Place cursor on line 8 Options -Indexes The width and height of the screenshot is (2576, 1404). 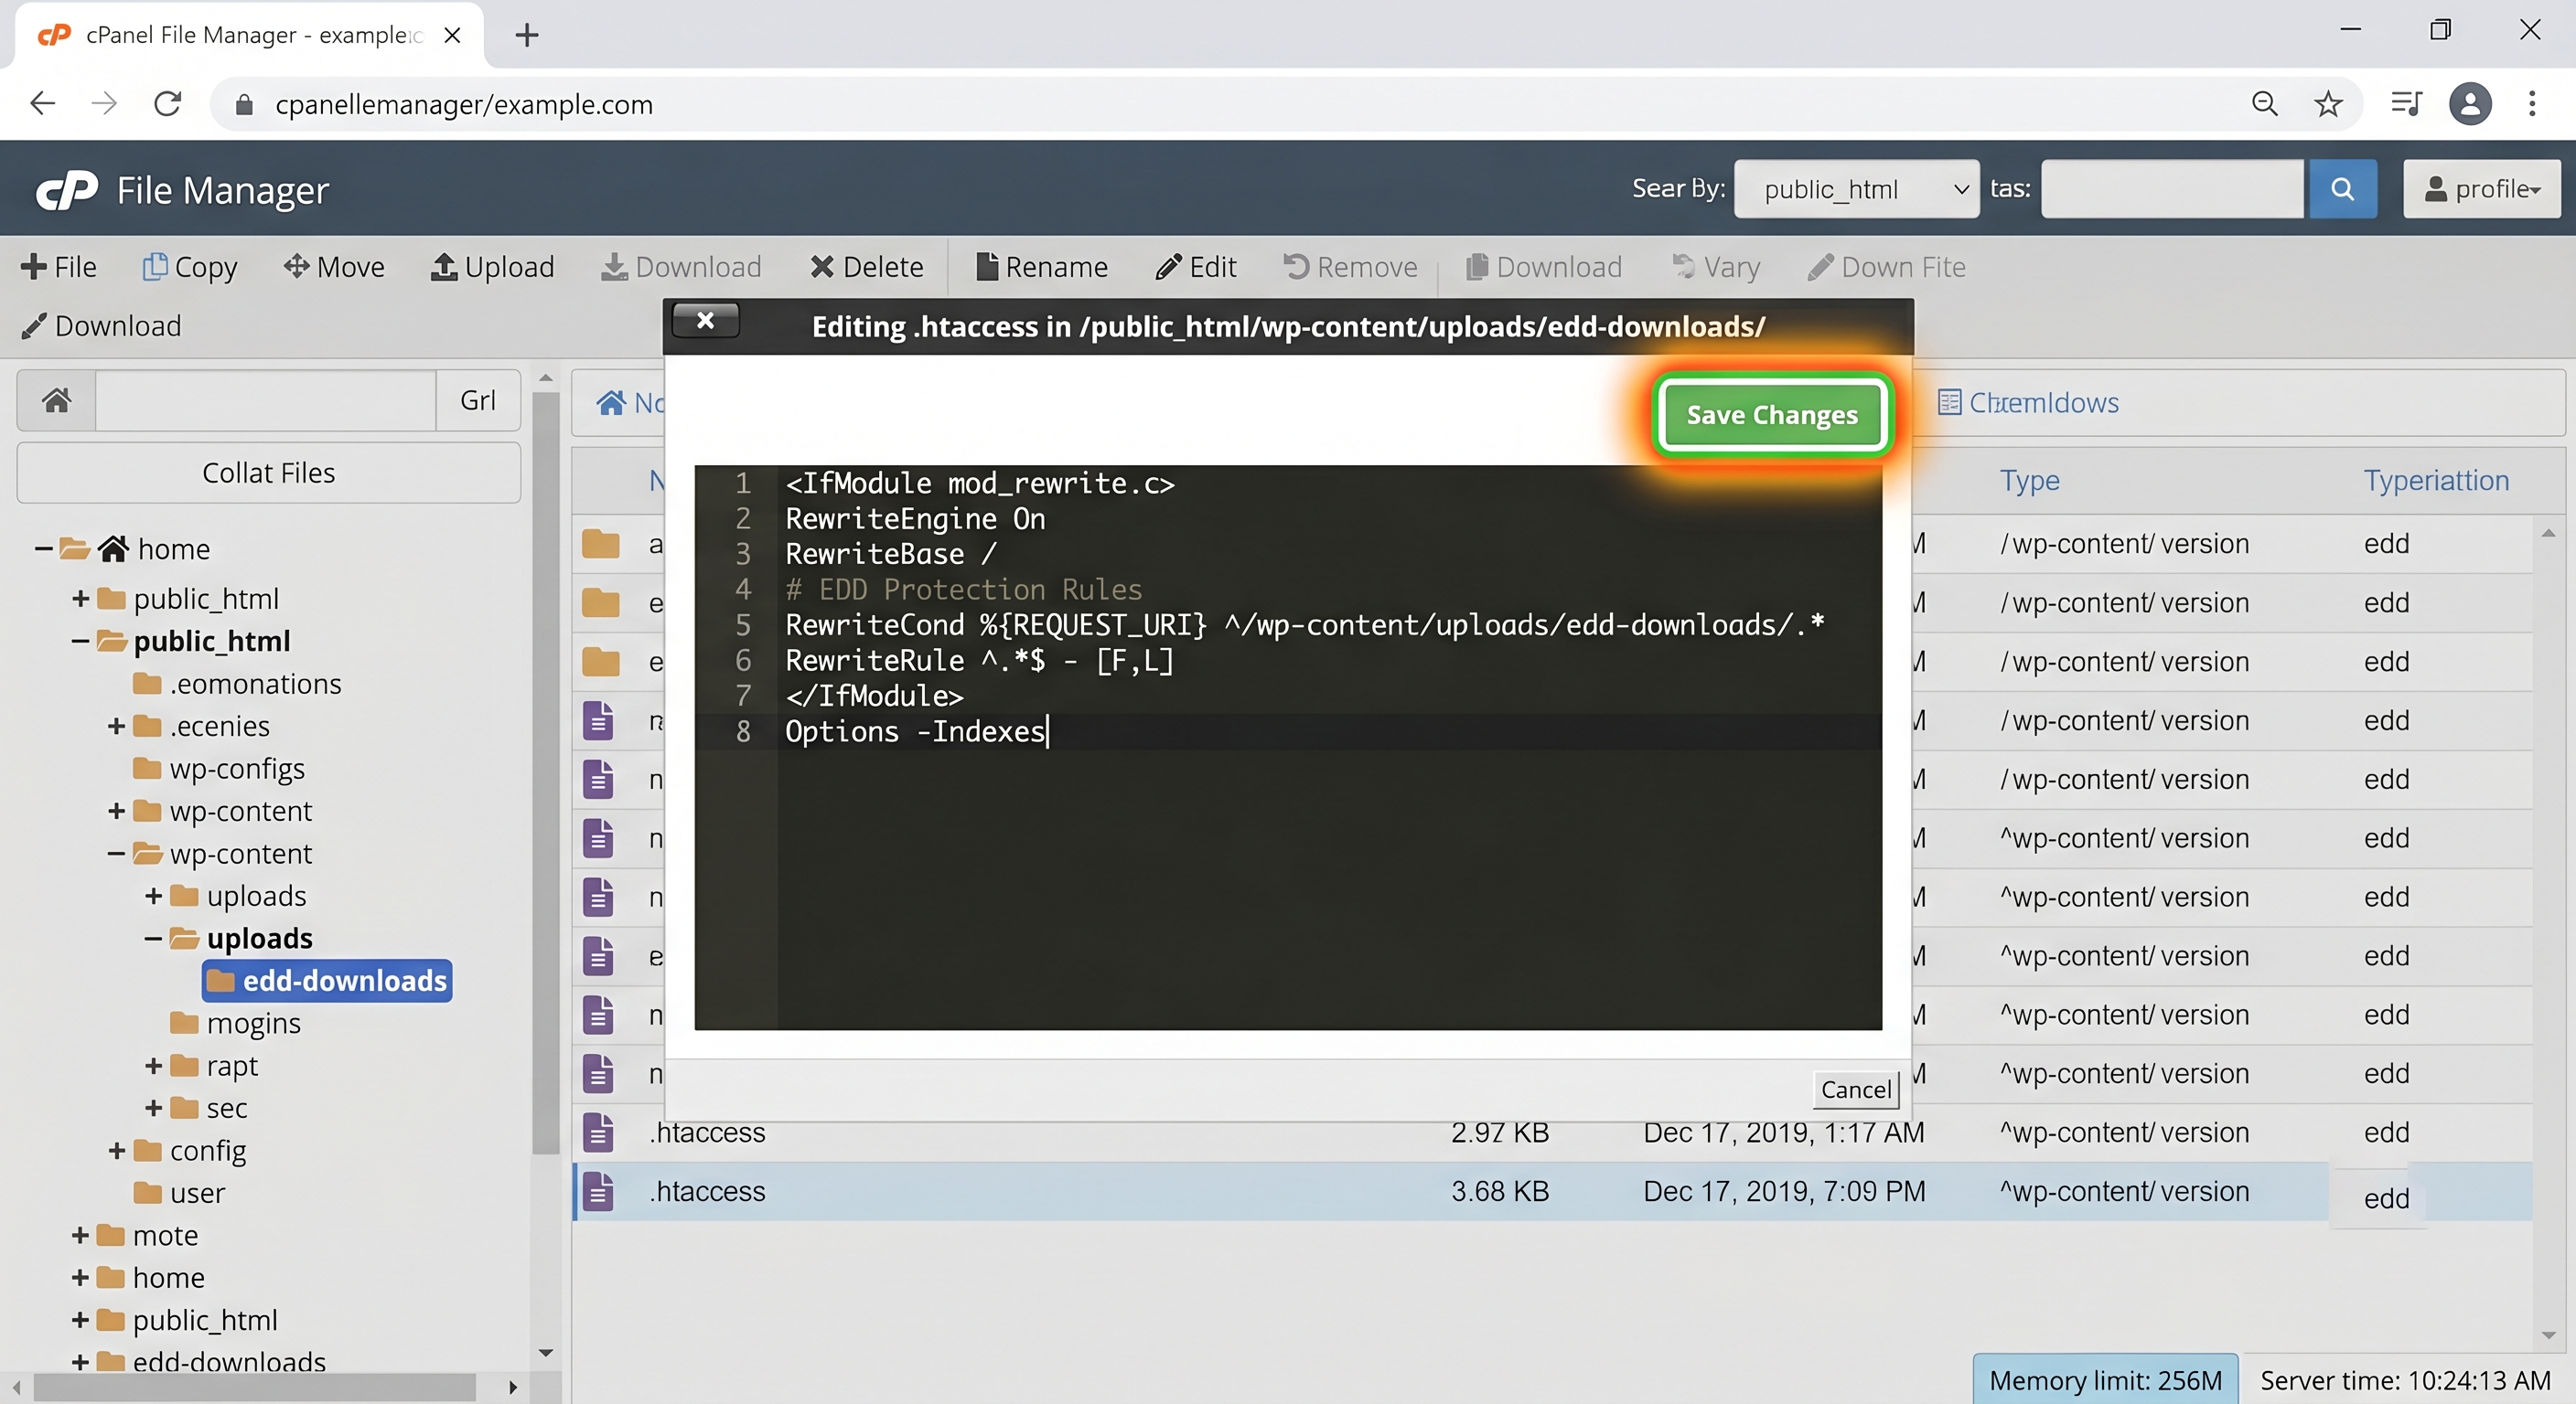(x=915, y=731)
